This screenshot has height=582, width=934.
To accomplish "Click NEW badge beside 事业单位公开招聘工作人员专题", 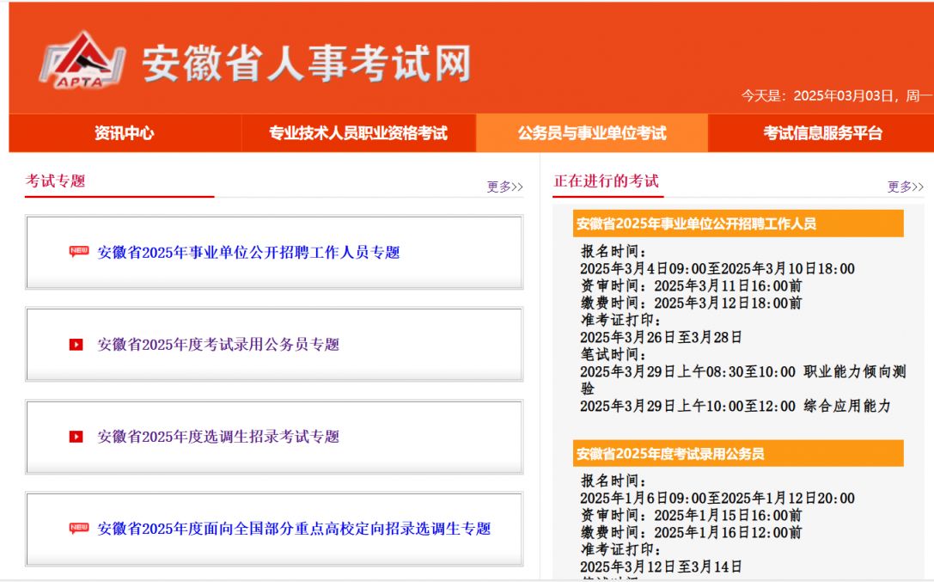I will [79, 252].
